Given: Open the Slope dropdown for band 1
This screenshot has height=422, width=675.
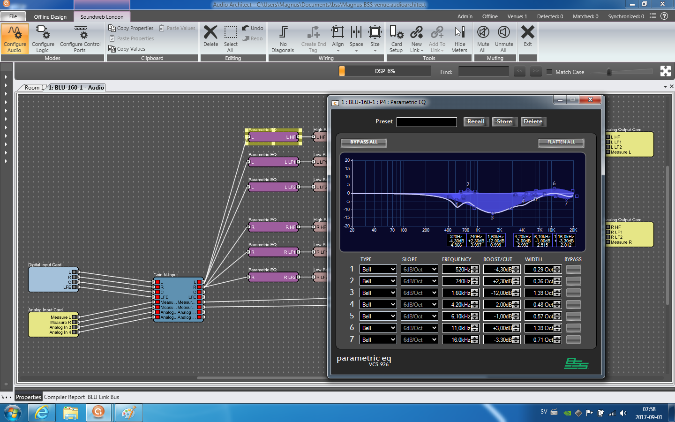Looking at the screenshot, I should pos(420,269).
